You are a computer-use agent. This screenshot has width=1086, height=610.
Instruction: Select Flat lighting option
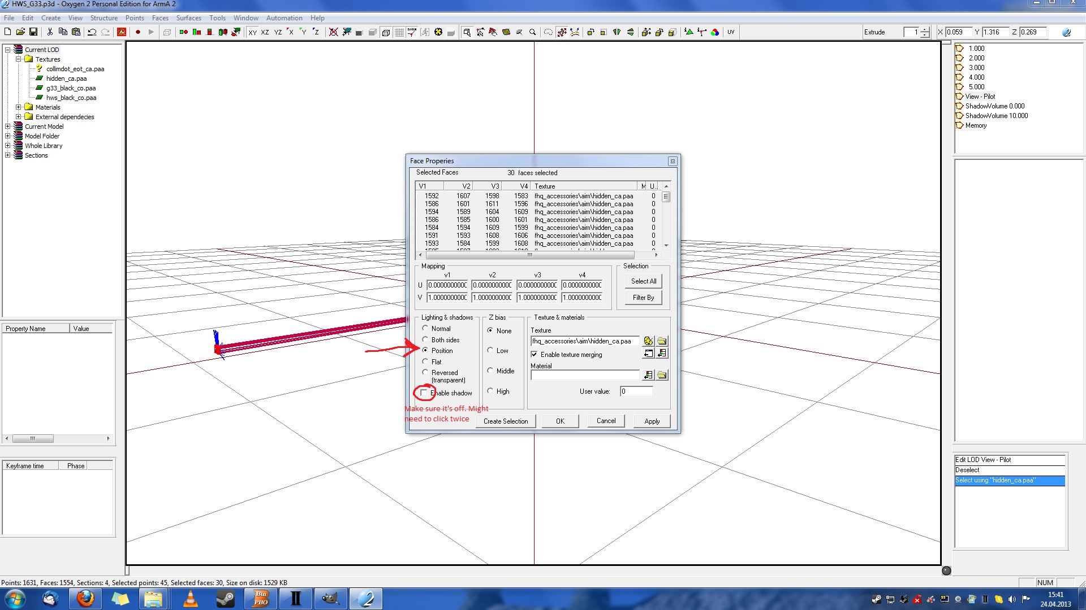click(x=425, y=361)
